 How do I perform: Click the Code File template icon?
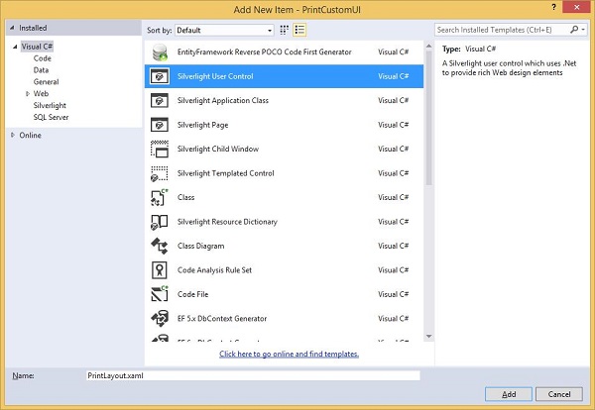(x=158, y=294)
